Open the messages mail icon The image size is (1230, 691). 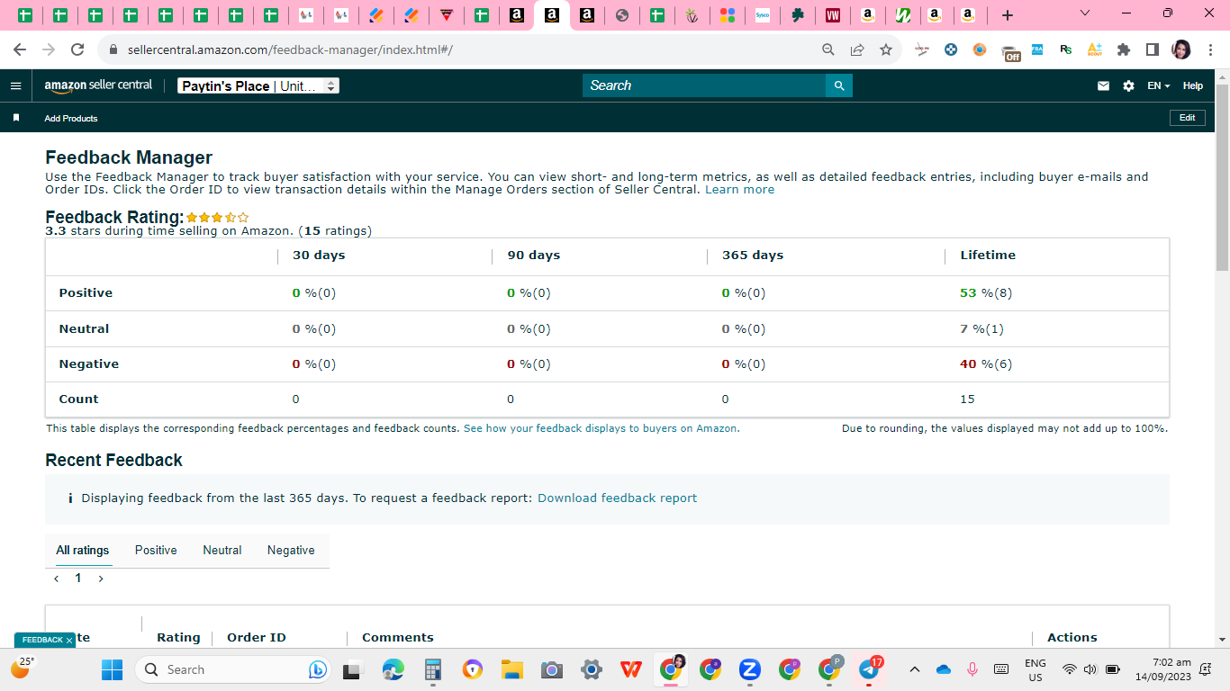1103,85
